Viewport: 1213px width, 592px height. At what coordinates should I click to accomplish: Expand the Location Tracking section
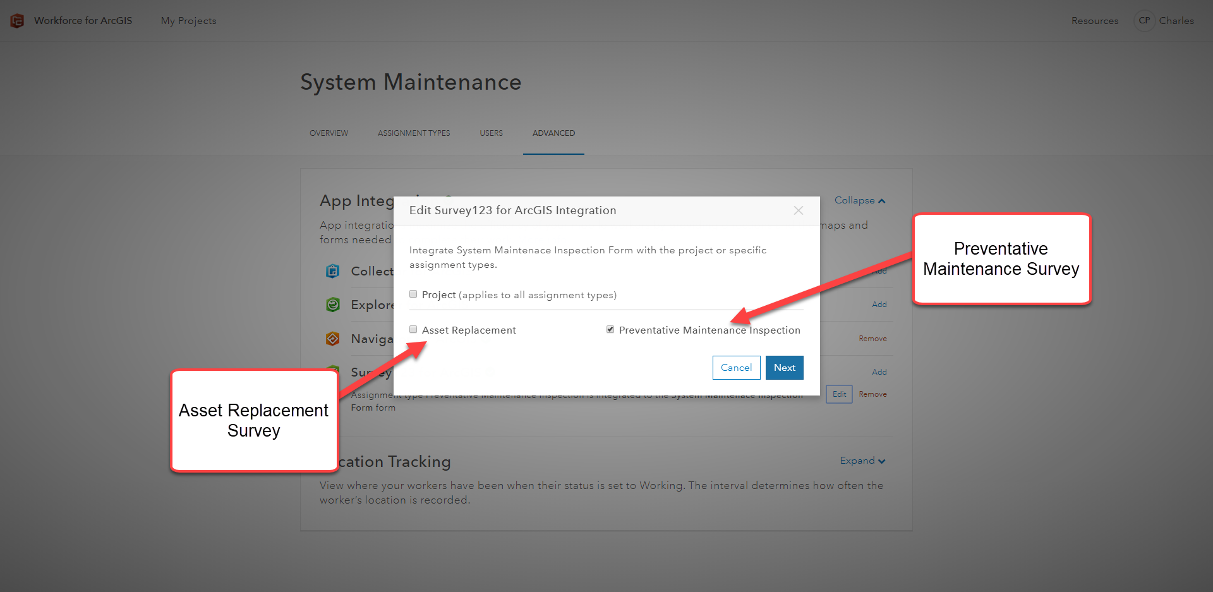862,461
